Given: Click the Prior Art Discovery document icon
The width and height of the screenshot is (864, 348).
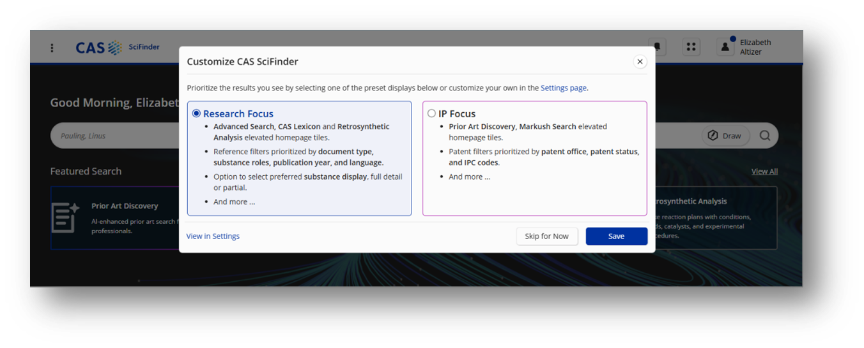Looking at the screenshot, I should pyautogui.click(x=65, y=218).
